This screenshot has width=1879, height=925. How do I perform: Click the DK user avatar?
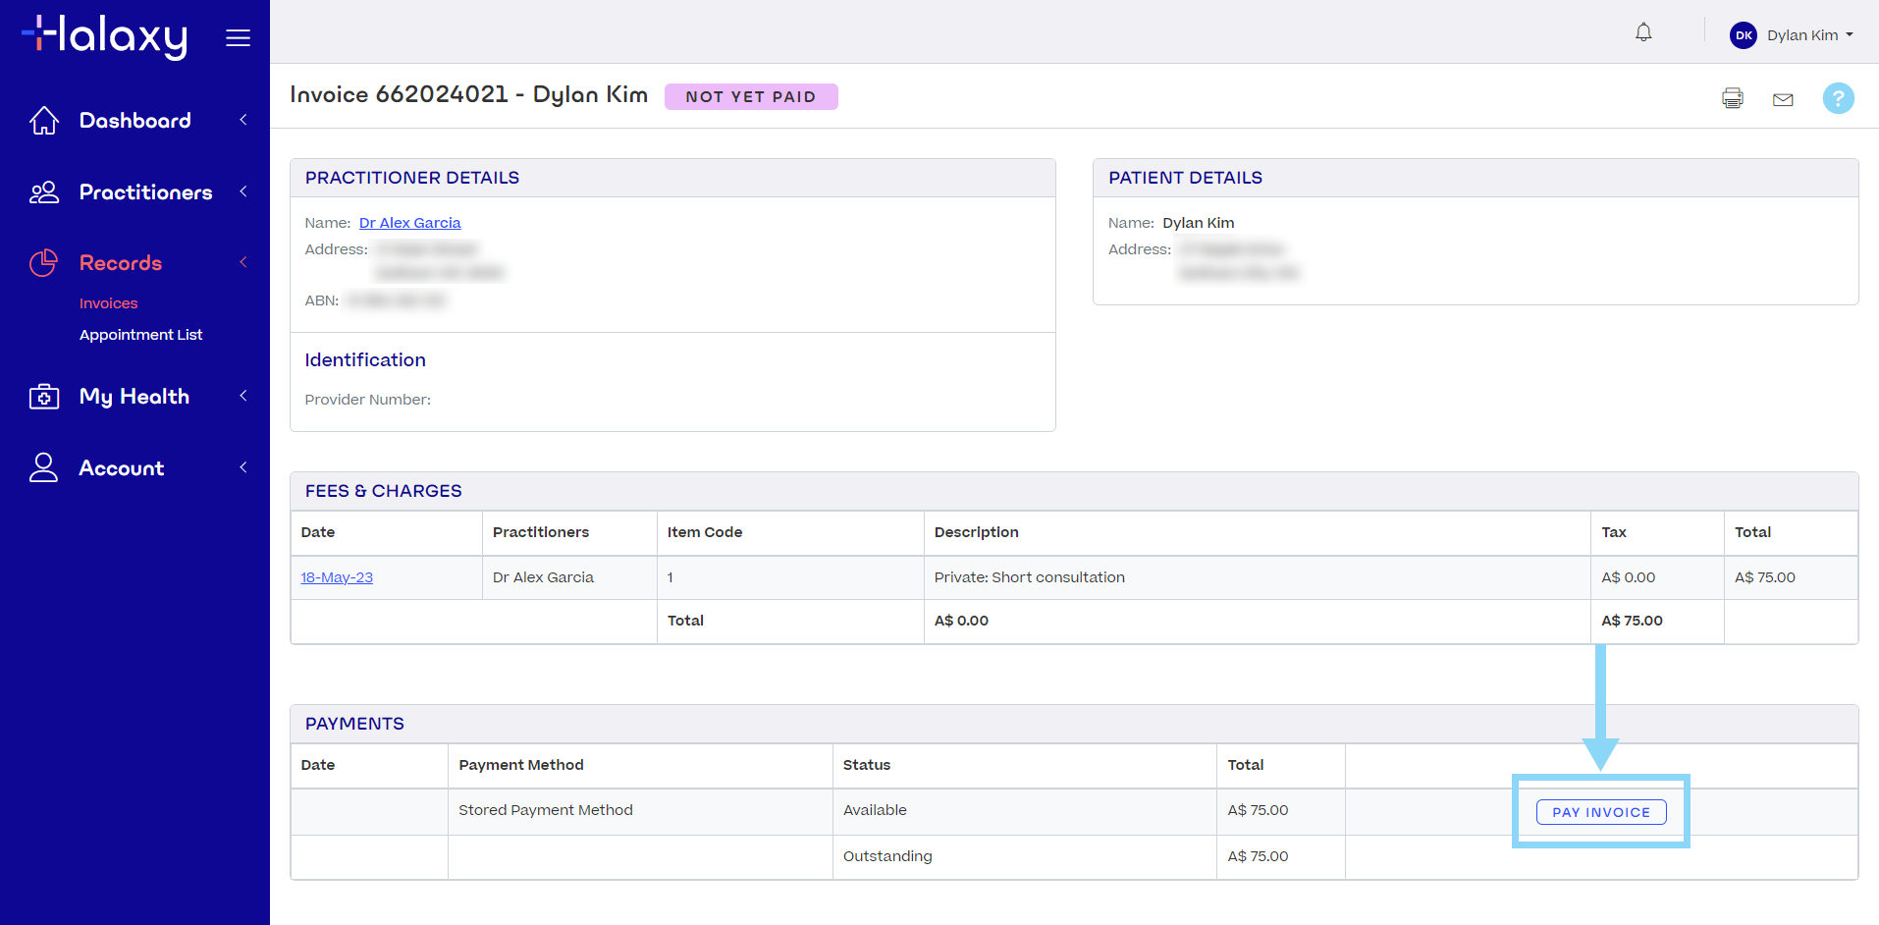[1744, 35]
